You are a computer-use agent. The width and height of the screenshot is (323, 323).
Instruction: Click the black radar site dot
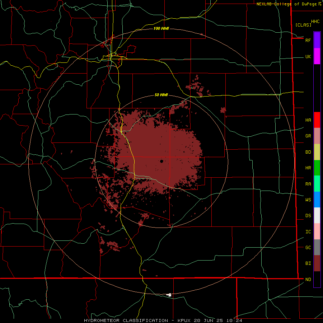pyautogui.click(x=162, y=161)
